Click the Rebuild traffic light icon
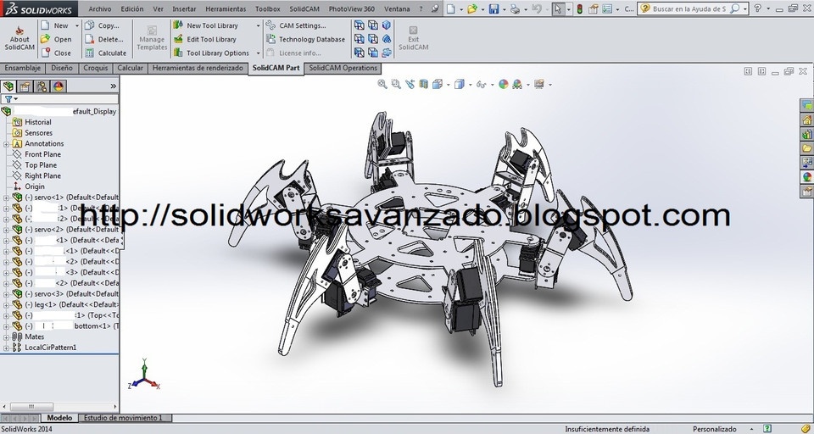814x434 pixels. [580, 8]
